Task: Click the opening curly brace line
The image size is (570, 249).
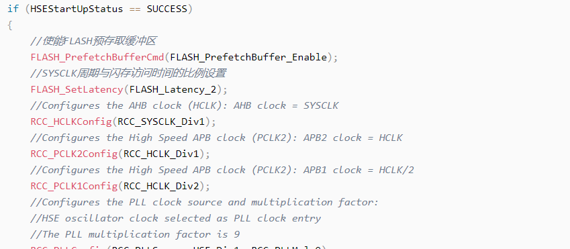Action: [10, 25]
